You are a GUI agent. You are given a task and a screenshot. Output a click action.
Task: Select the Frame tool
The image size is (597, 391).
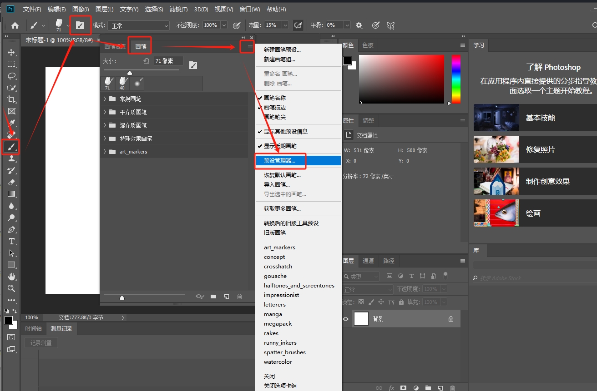(x=11, y=111)
